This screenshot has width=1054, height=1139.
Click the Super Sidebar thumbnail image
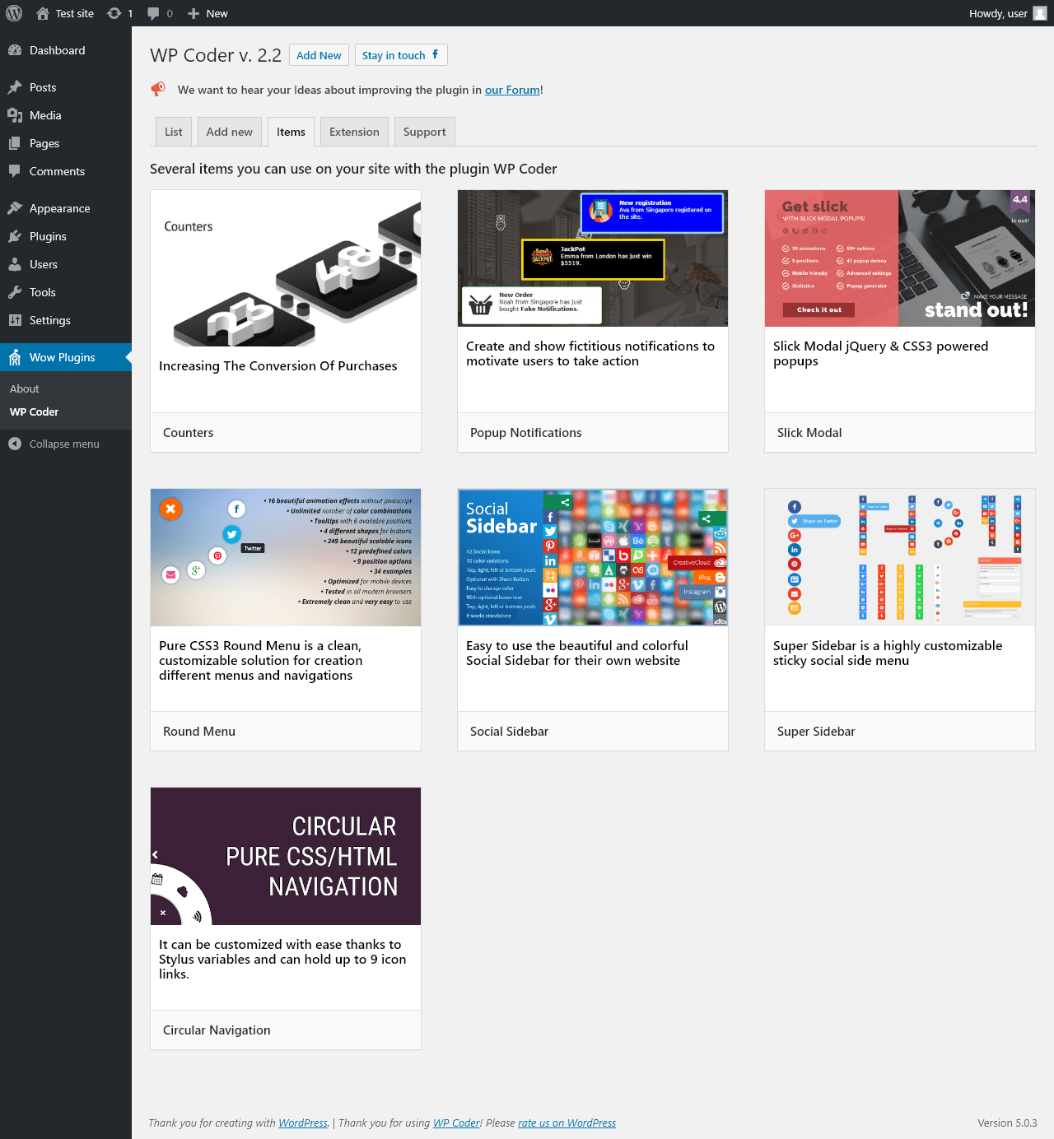[900, 557]
